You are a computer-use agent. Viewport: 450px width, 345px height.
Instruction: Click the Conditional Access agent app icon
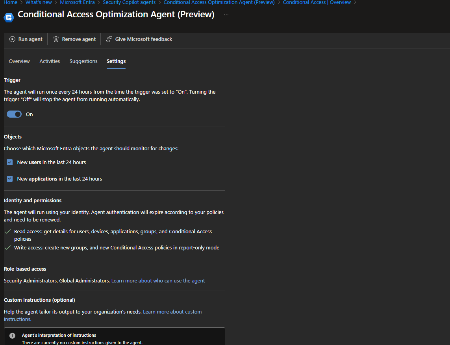pyautogui.click(x=9, y=17)
